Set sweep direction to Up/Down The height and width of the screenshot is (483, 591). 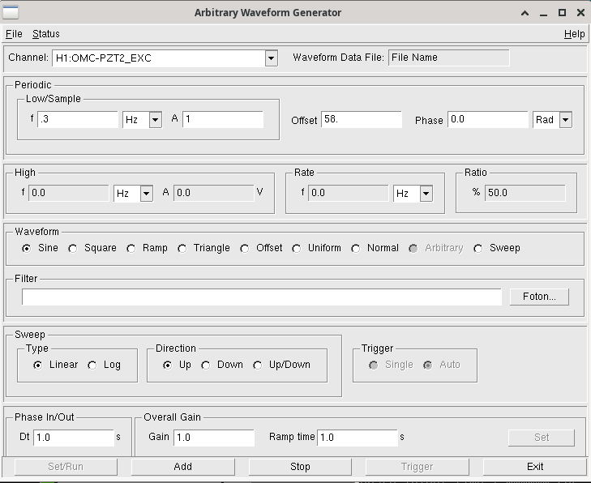pyautogui.click(x=258, y=365)
